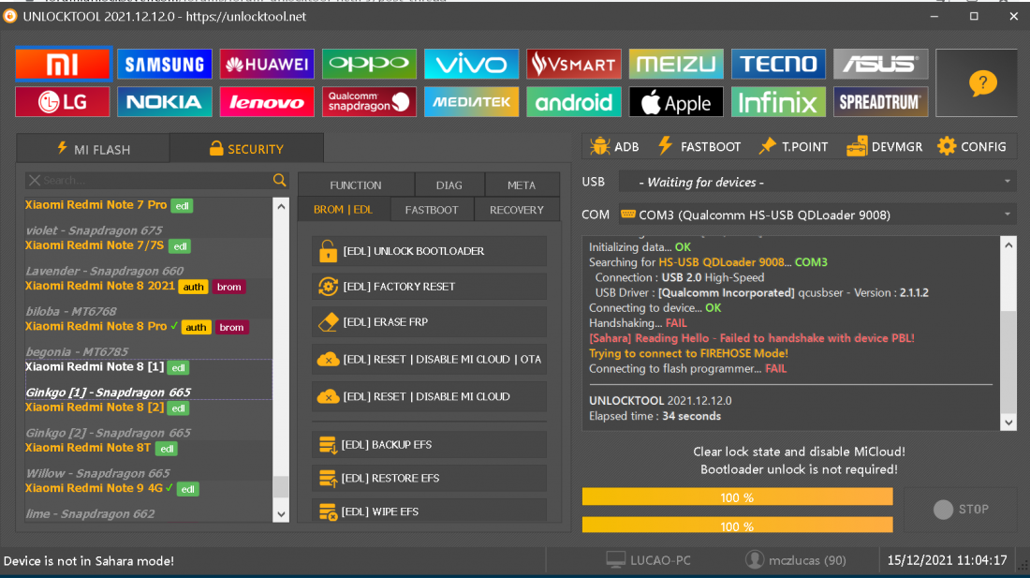This screenshot has width=1030, height=578.
Task: Open the FUNCTION tab
Action: click(x=356, y=185)
